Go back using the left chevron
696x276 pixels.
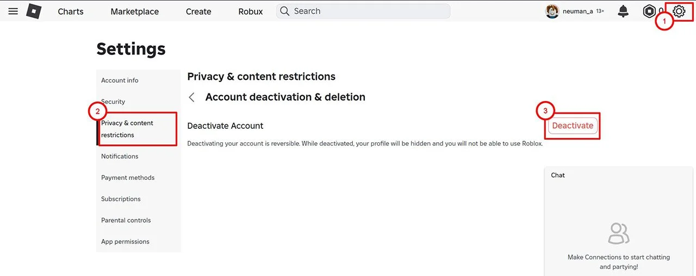tap(191, 97)
